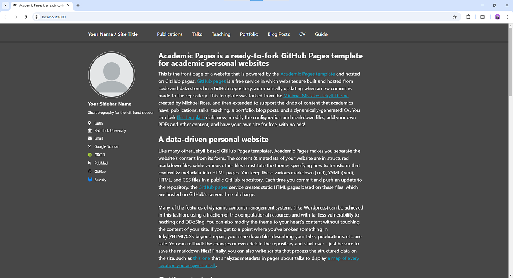The width and height of the screenshot is (513, 278).
Task: Open the Bluesky sidebar link
Action: (x=100, y=180)
